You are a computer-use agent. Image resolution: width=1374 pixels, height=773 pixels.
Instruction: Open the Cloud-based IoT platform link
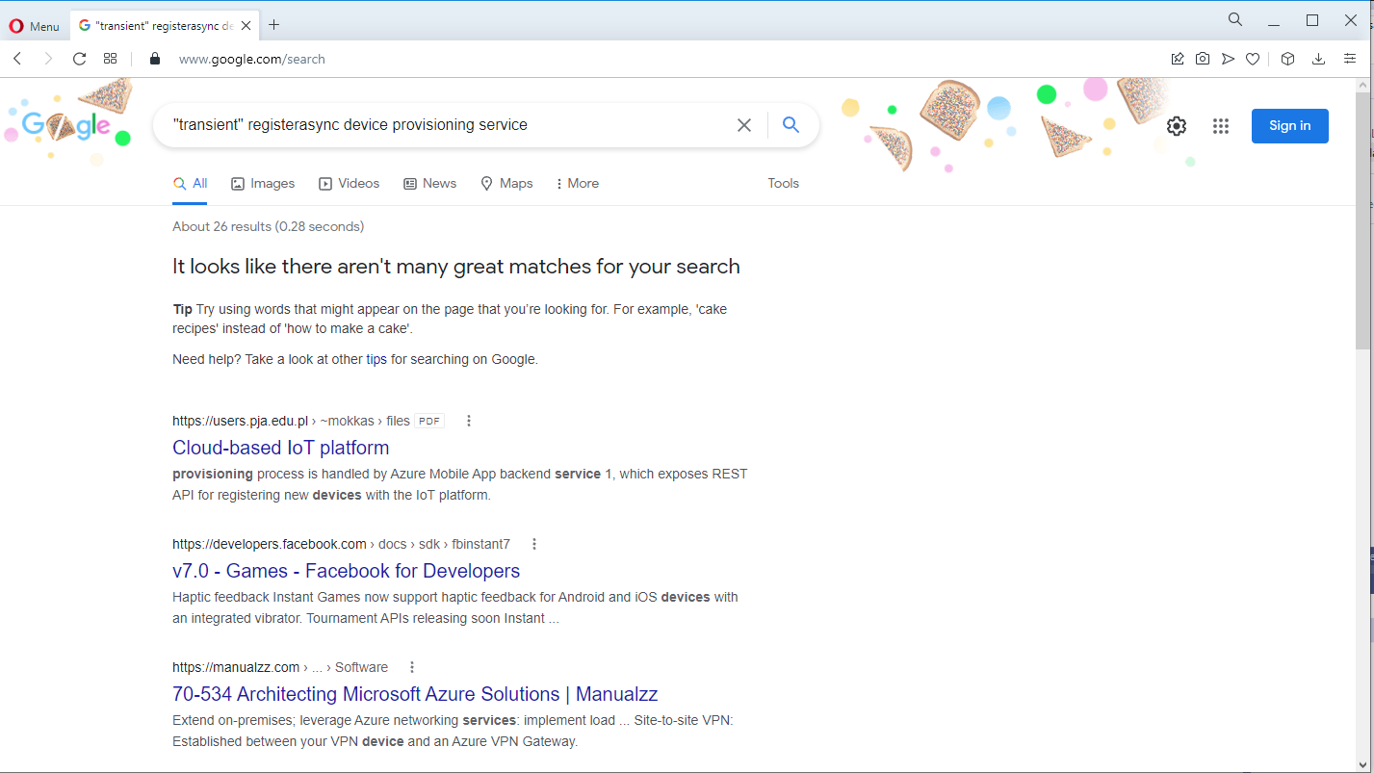coord(280,448)
